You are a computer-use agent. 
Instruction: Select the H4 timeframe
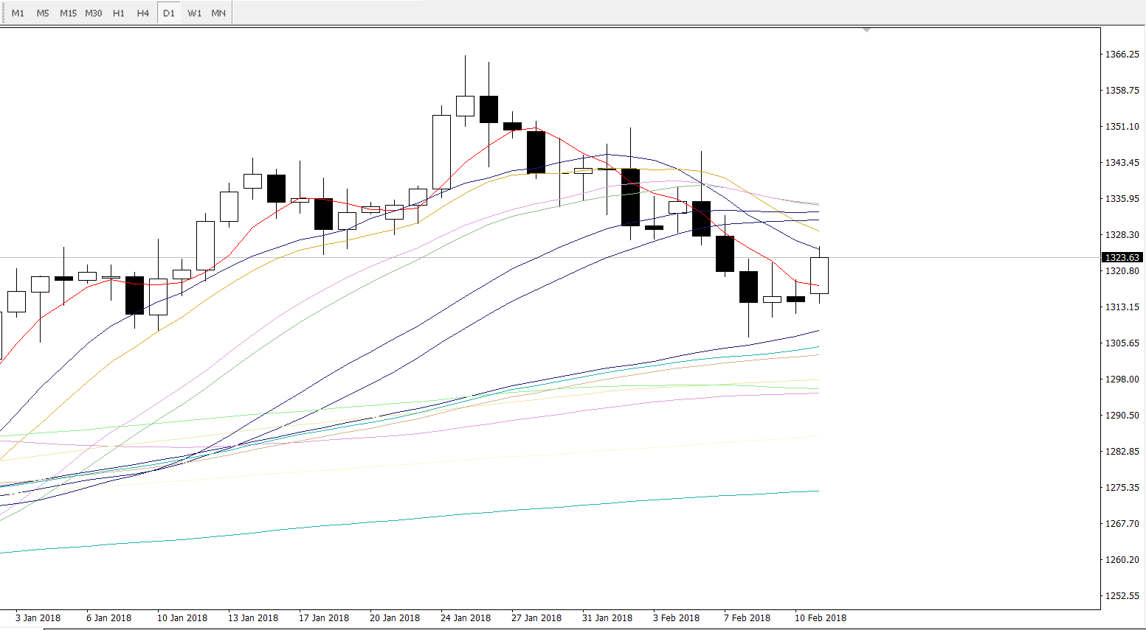coord(143,13)
